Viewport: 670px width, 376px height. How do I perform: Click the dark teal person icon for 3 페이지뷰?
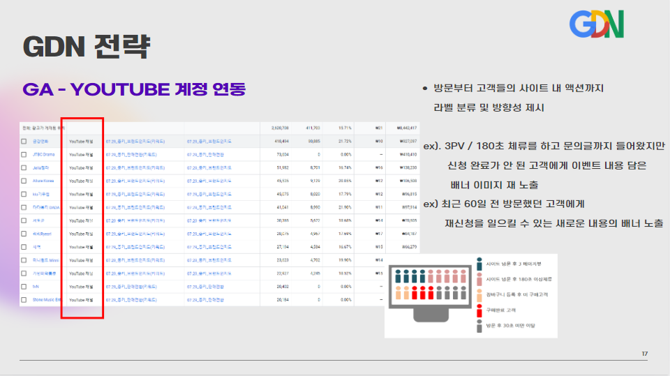pyautogui.click(x=479, y=264)
